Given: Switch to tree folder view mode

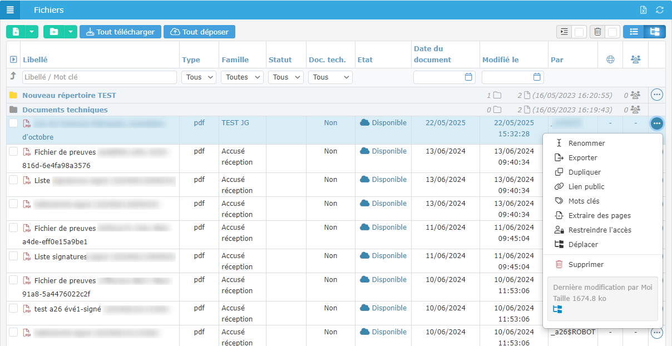Looking at the screenshot, I should point(654,32).
